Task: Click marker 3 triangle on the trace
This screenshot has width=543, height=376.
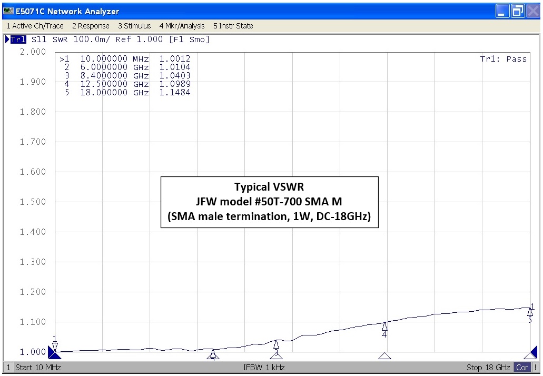Action: coord(276,344)
